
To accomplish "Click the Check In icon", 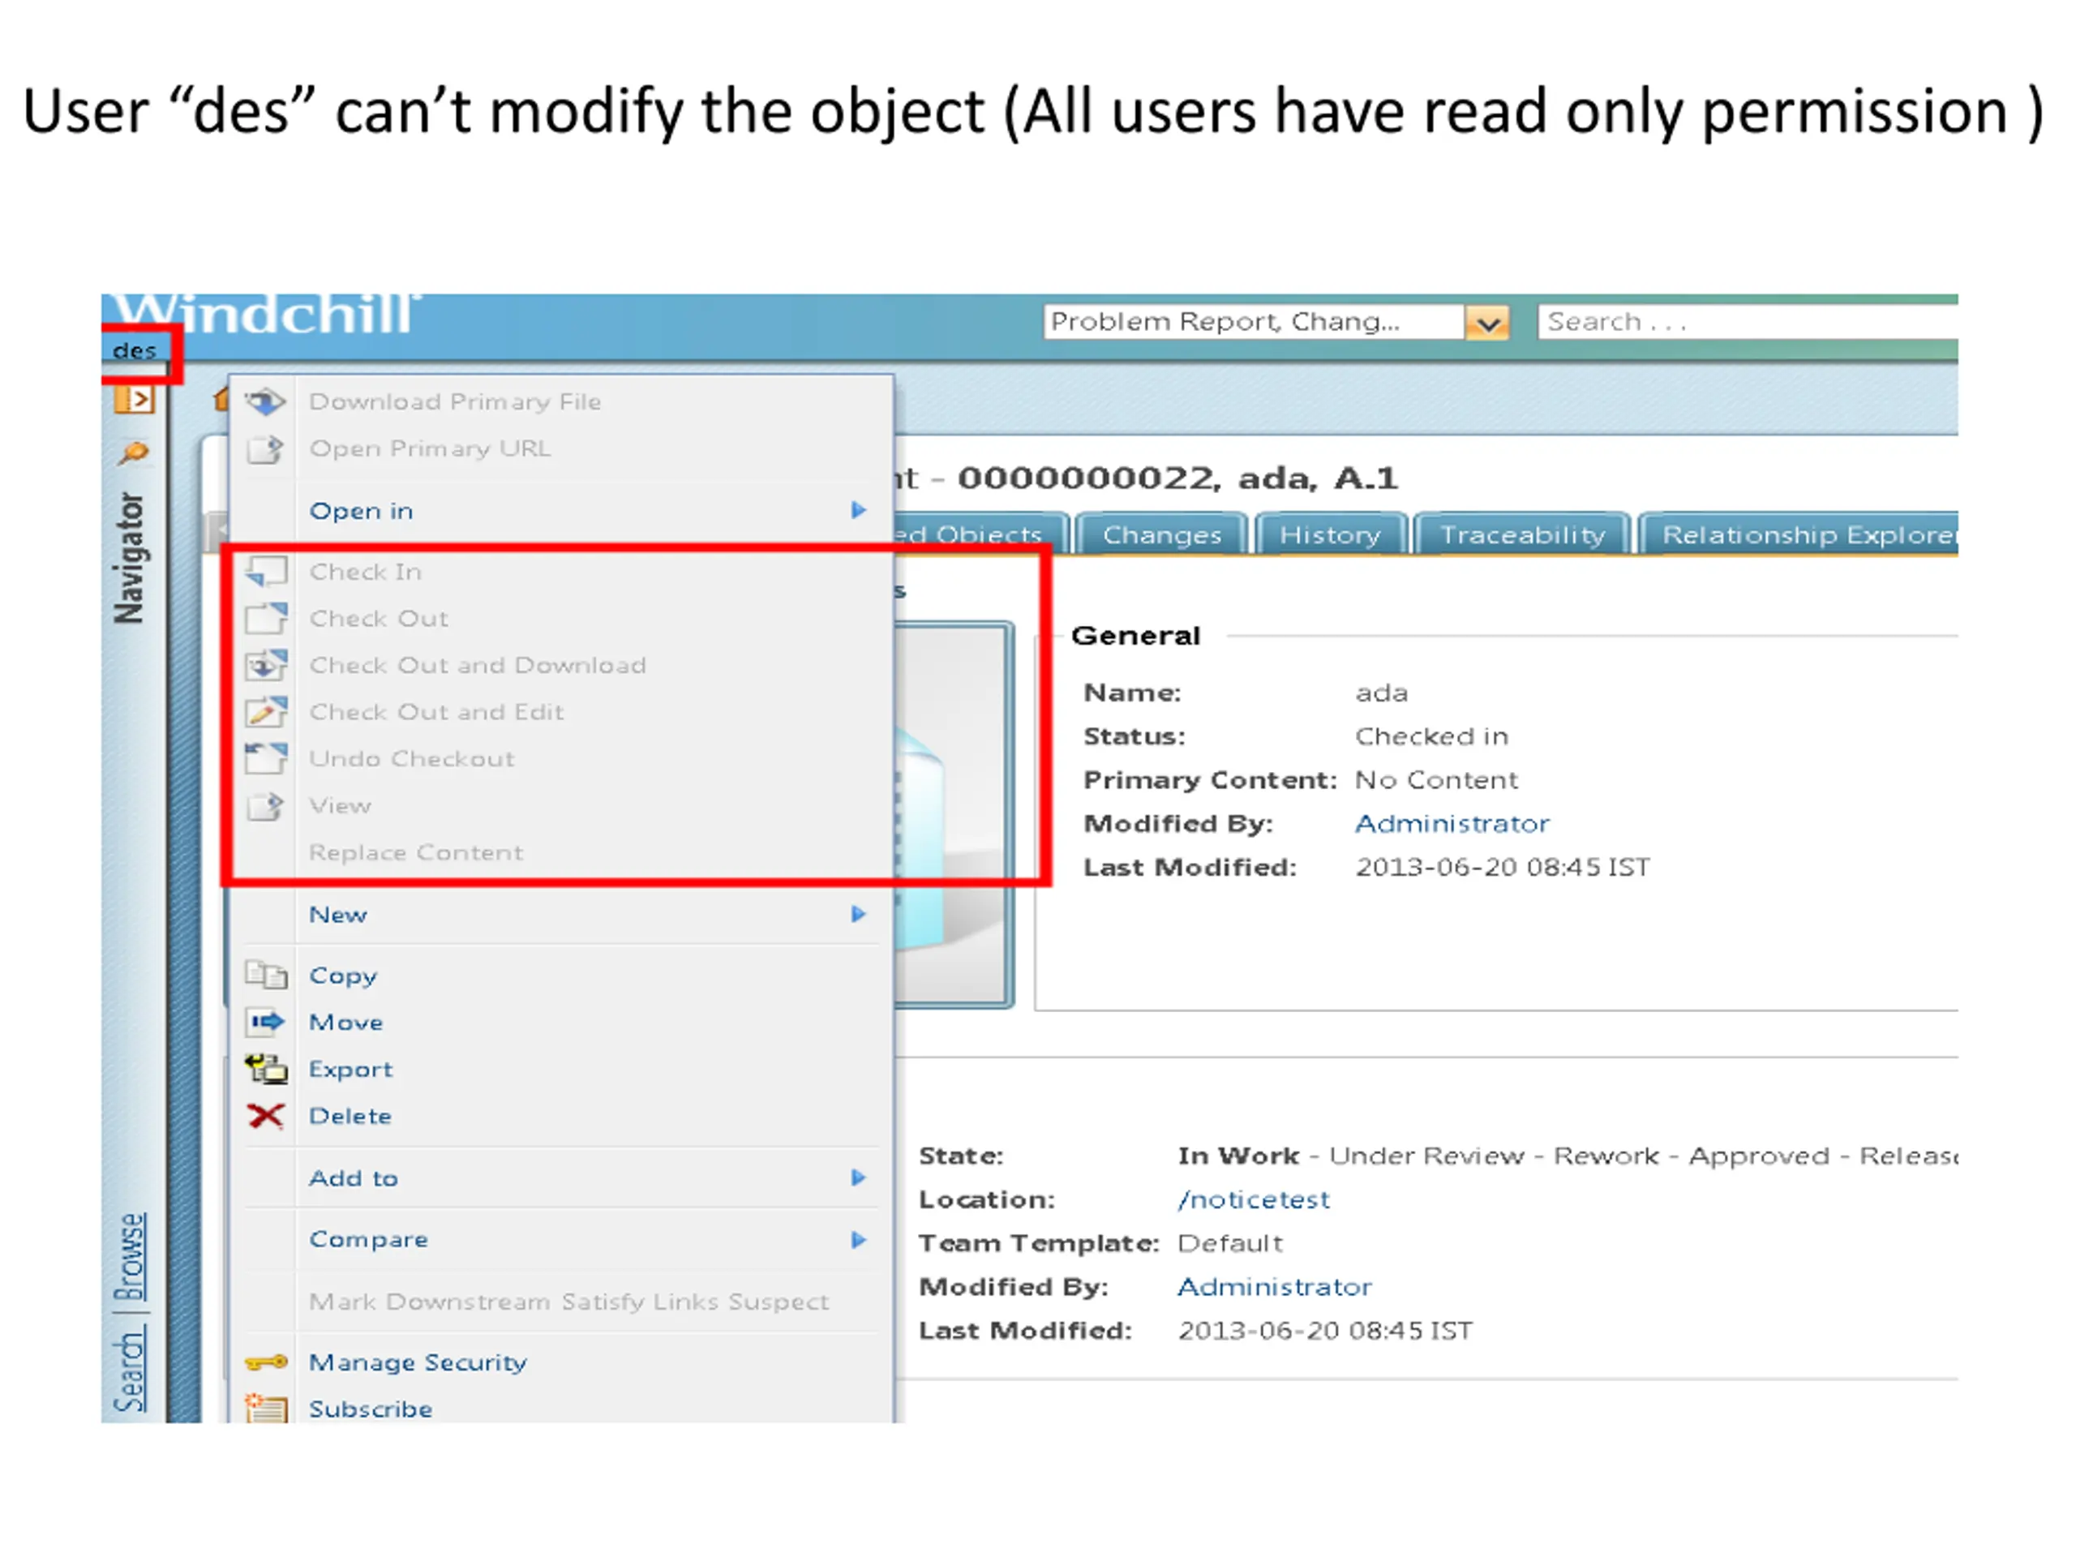I will (x=266, y=572).
